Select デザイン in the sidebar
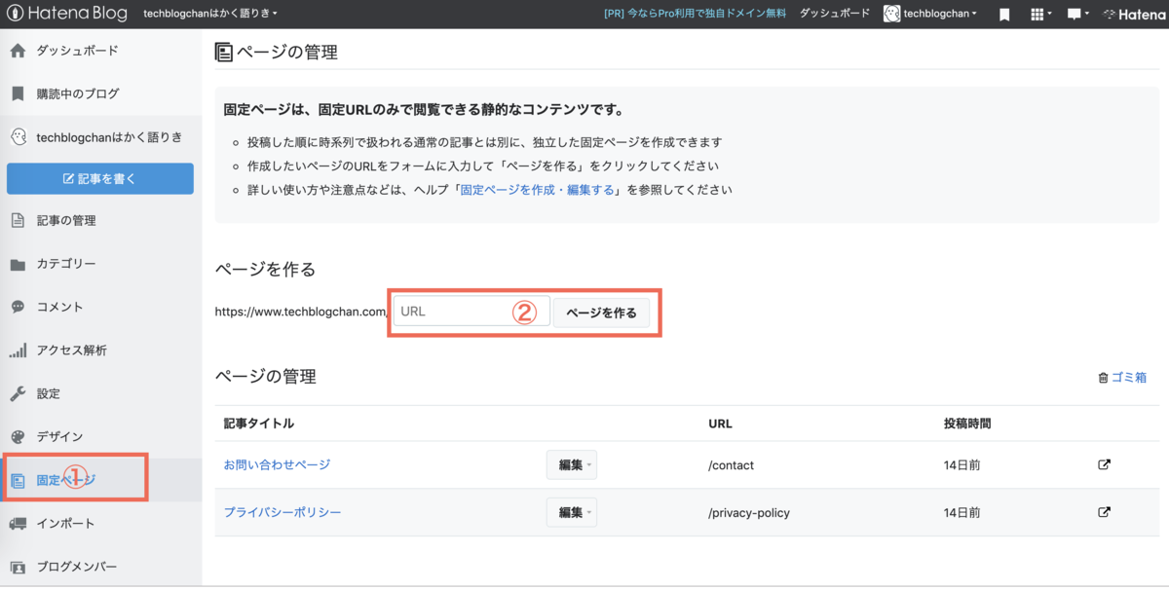Viewport: 1169px width, 590px height. point(58,436)
